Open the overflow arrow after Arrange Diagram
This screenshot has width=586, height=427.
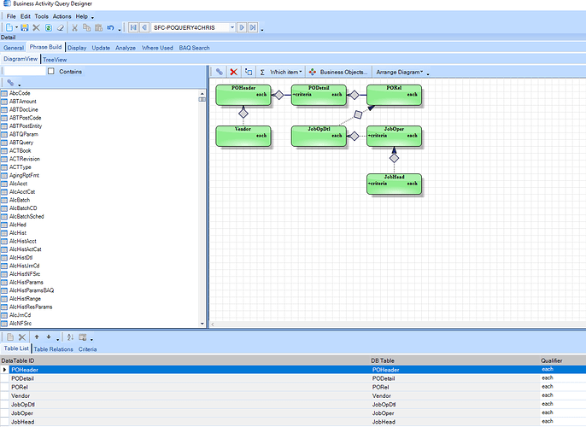coord(428,74)
